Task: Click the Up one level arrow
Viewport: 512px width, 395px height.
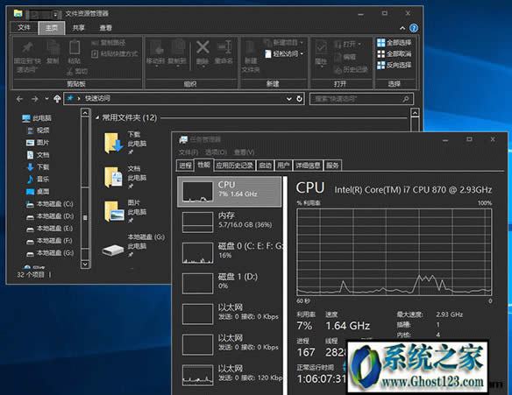Action: pos(57,98)
